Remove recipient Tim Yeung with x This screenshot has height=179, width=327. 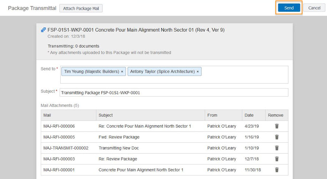pos(122,72)
